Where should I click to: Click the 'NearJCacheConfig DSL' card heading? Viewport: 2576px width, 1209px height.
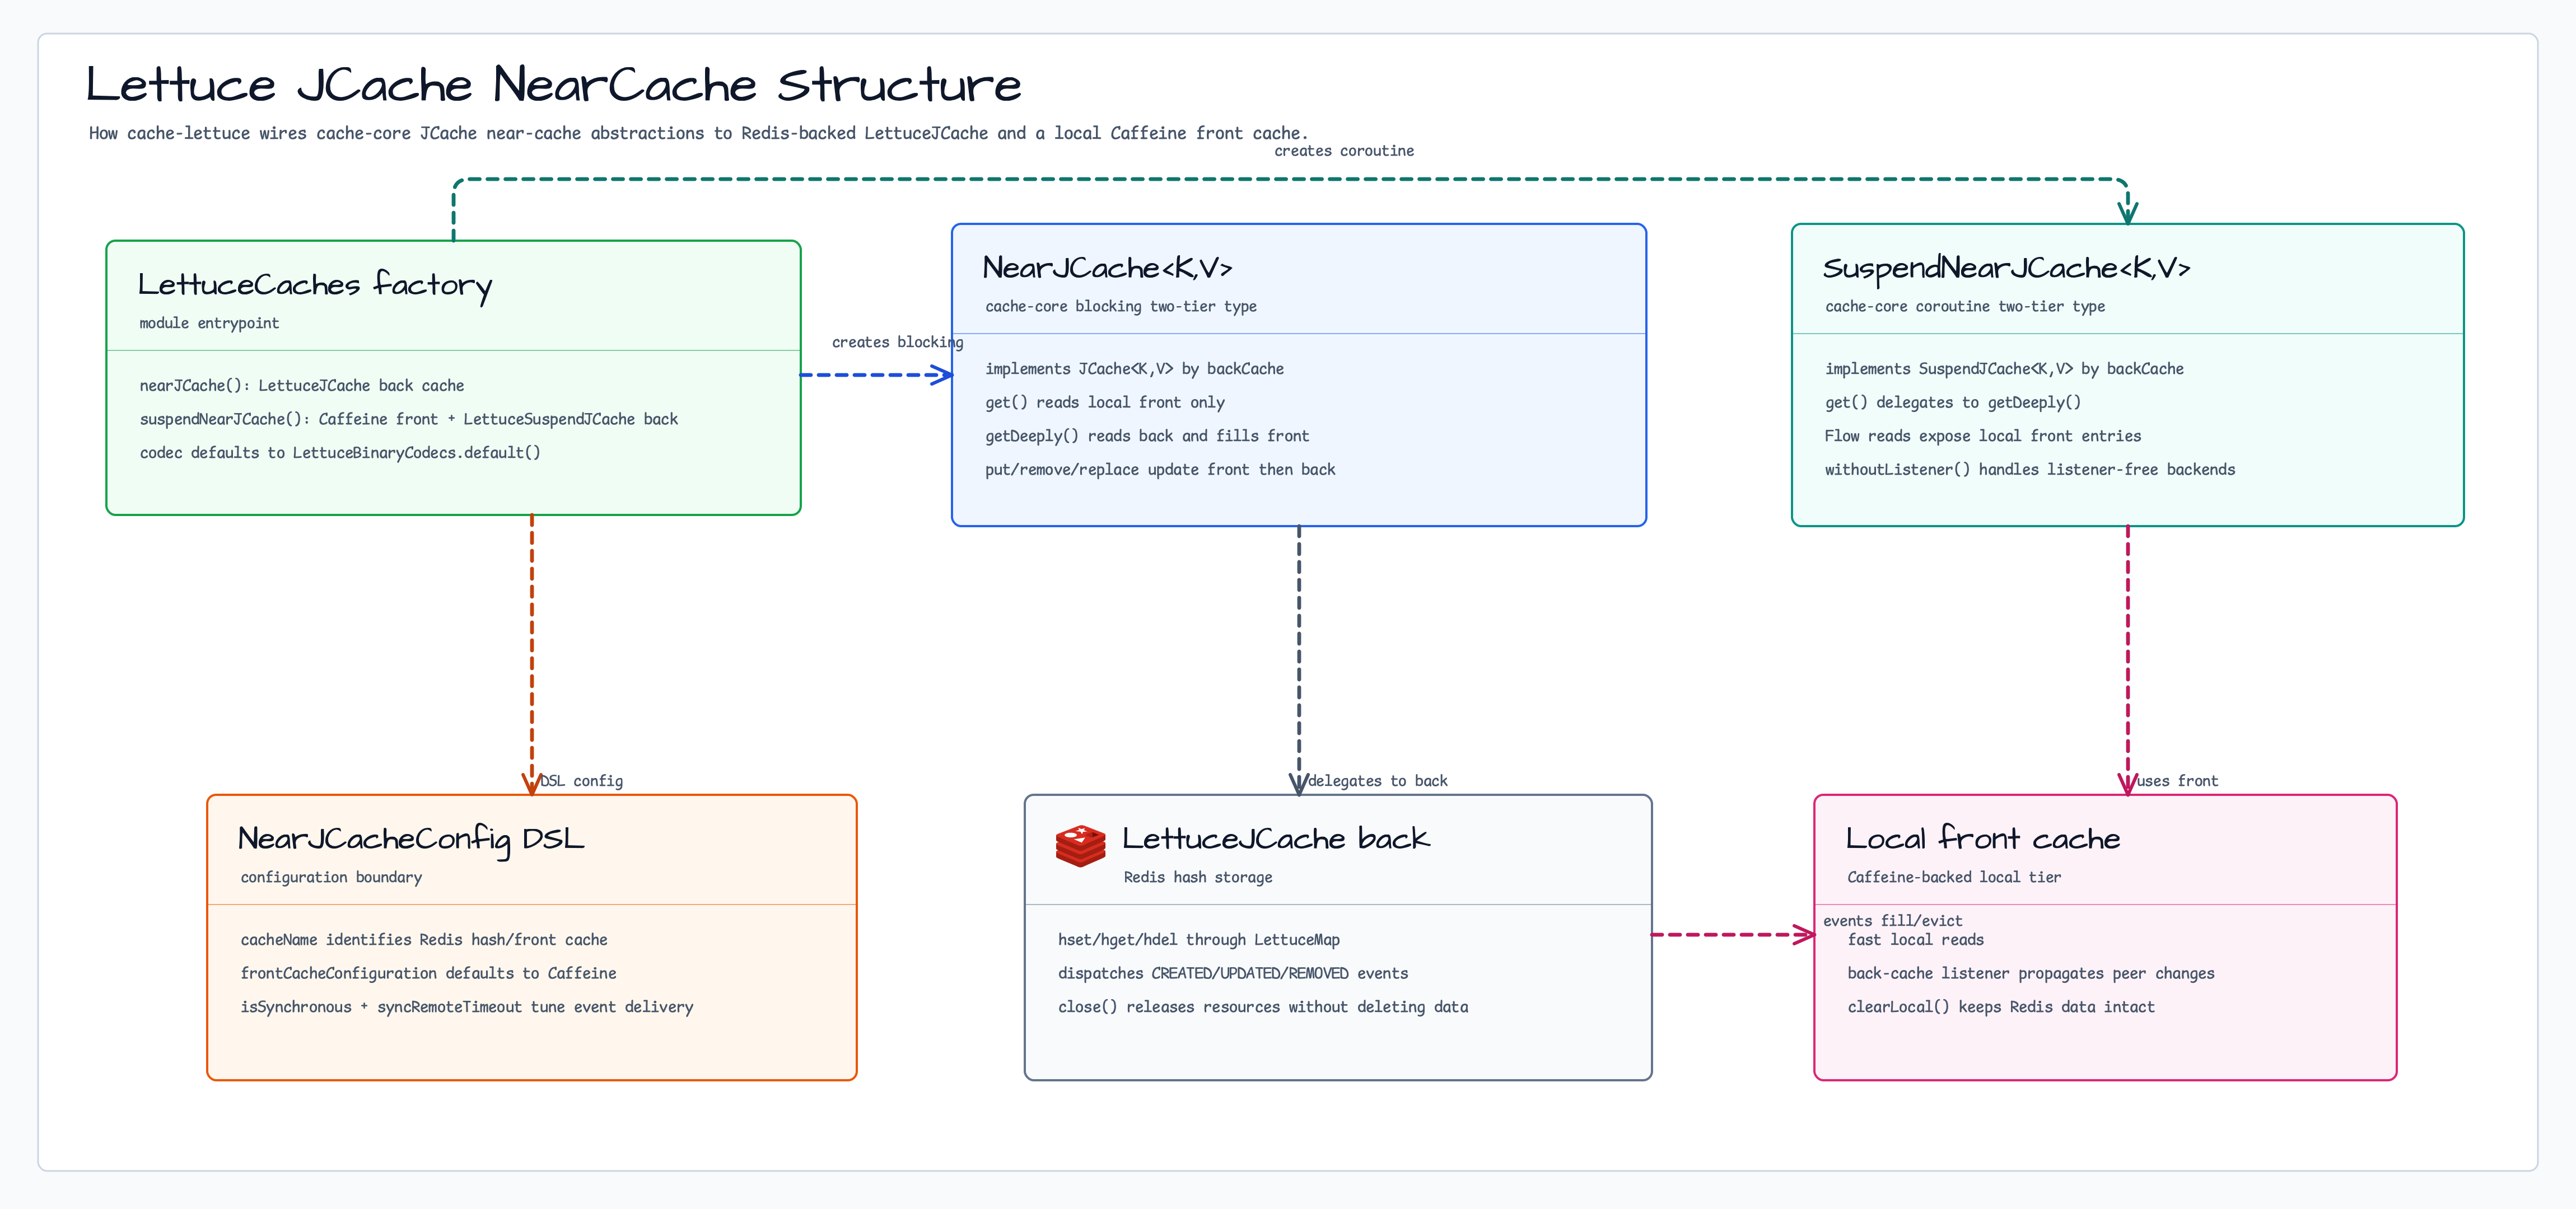pos(411,840)
